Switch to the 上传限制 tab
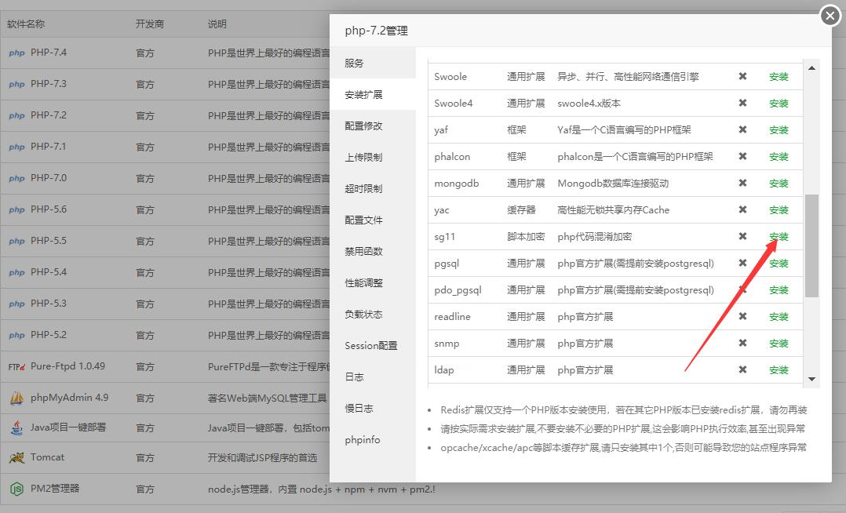Screen dimensions: 846x513 tap(373, 157)
